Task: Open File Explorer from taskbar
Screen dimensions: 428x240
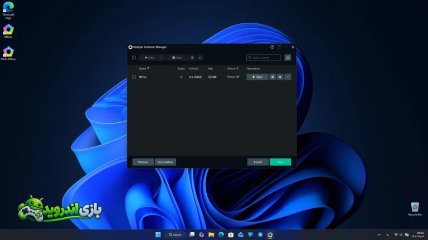Action: click(x=211, y=234)
